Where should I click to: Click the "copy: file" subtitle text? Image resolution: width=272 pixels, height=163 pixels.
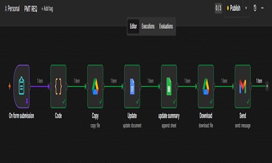(95, 126)
